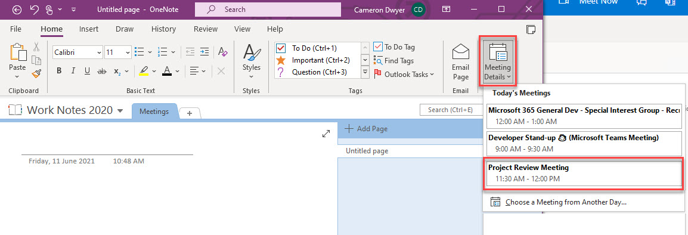Toggle bold formatting
This screenshot has width=688, height=235.
point(59,71)
